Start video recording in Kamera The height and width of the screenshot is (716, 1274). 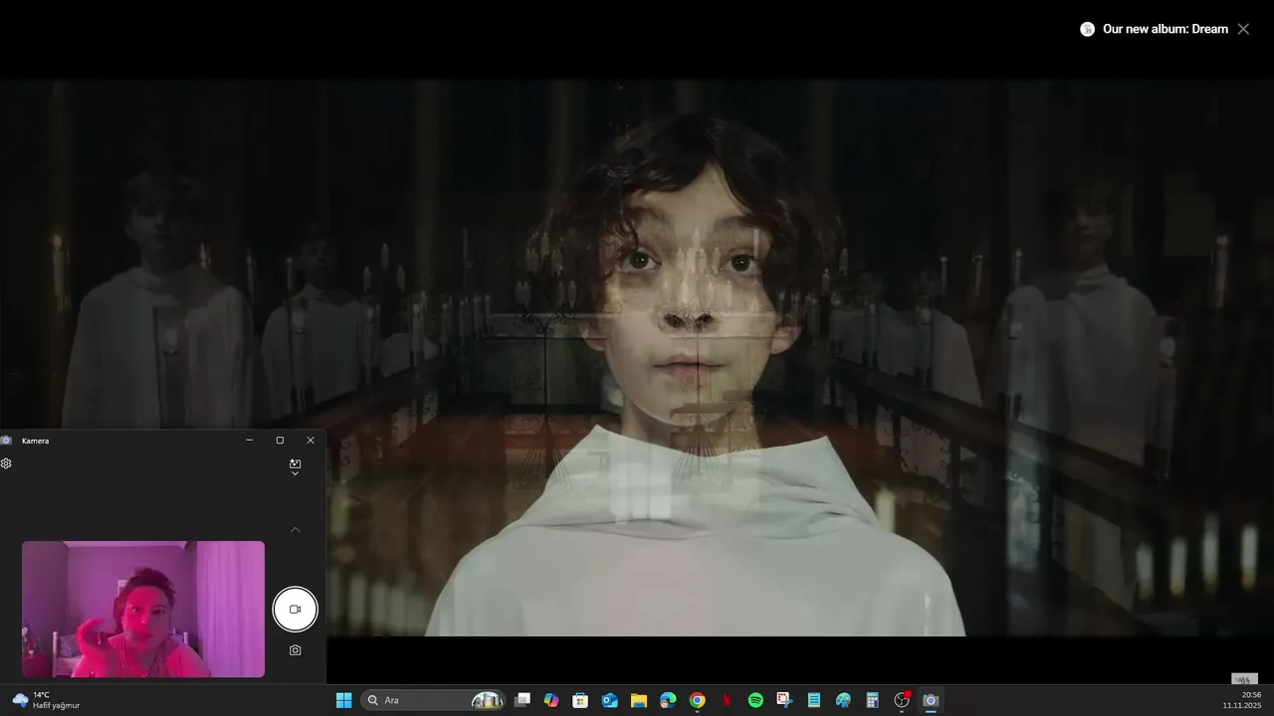tap(295, 609)
